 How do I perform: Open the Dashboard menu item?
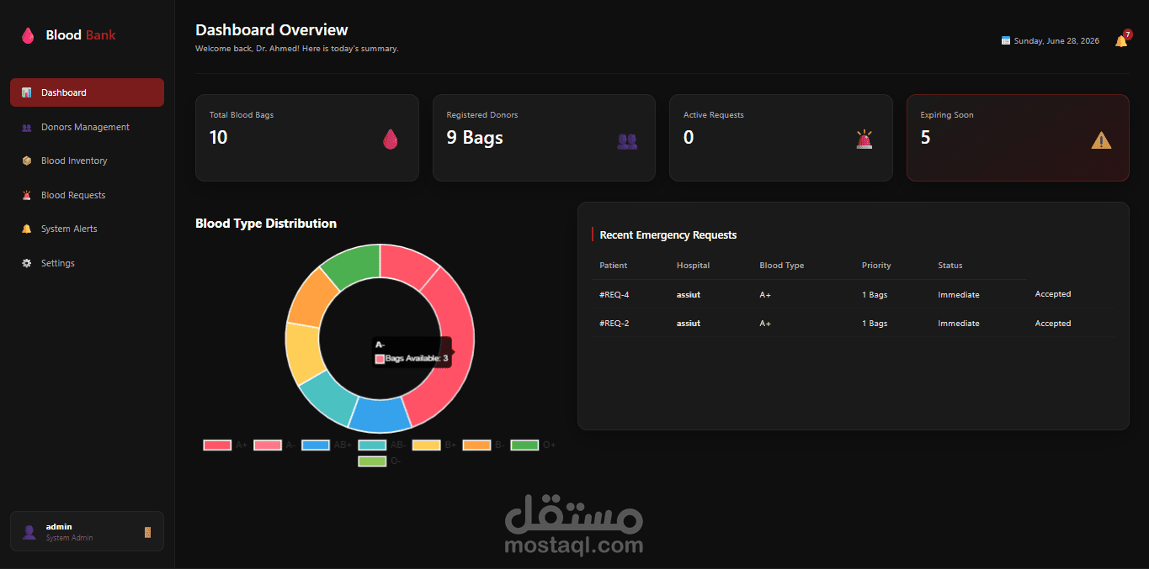(x=87, y=92)
